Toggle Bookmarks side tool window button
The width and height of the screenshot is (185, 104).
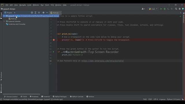pyautogui.click(x=1, y=88)
